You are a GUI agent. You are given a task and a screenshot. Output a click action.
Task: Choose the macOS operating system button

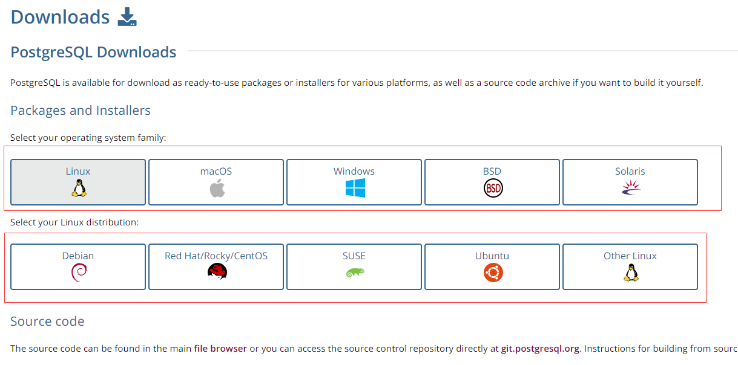coord(216,182)
